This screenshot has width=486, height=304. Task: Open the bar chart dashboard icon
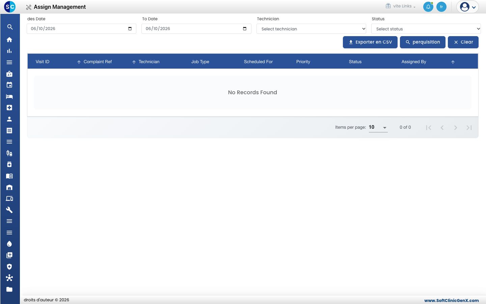click(x=9, y=51)
